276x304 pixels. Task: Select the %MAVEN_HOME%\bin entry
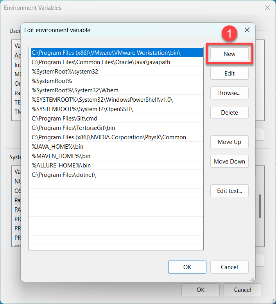point(117,156)
